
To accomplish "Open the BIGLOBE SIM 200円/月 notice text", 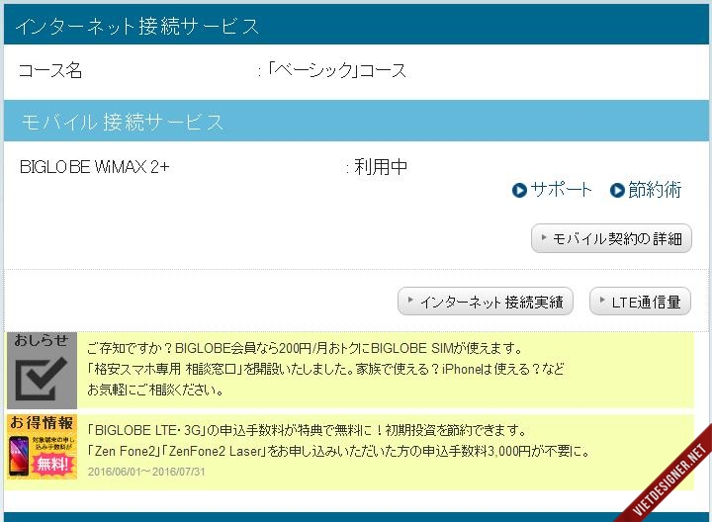I will coord(305,349).
